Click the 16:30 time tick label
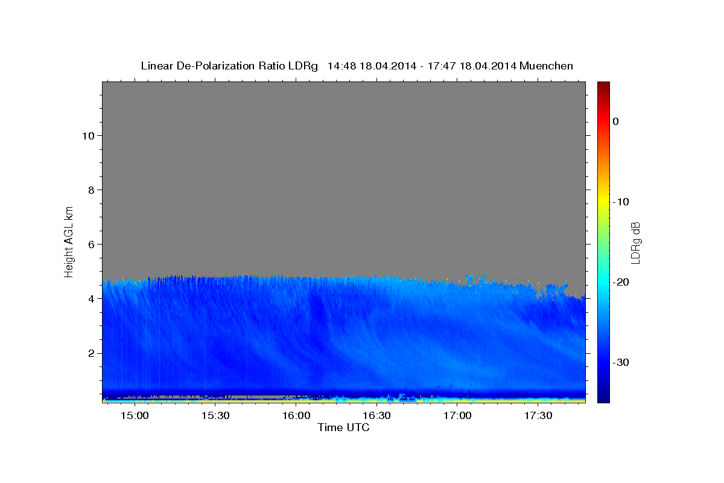Screen dimensions: 724x483 click(377, 416)
